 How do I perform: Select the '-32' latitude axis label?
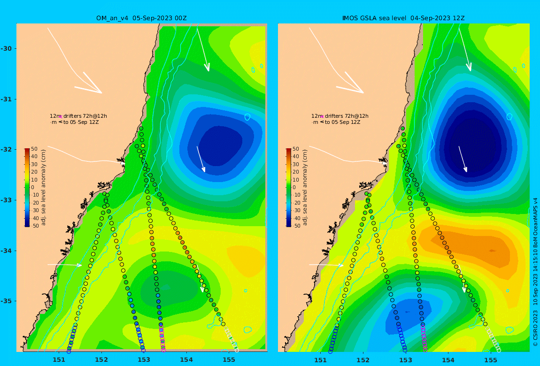6,150
